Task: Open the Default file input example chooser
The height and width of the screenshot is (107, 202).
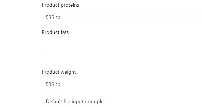Action: tap(122, 101)
